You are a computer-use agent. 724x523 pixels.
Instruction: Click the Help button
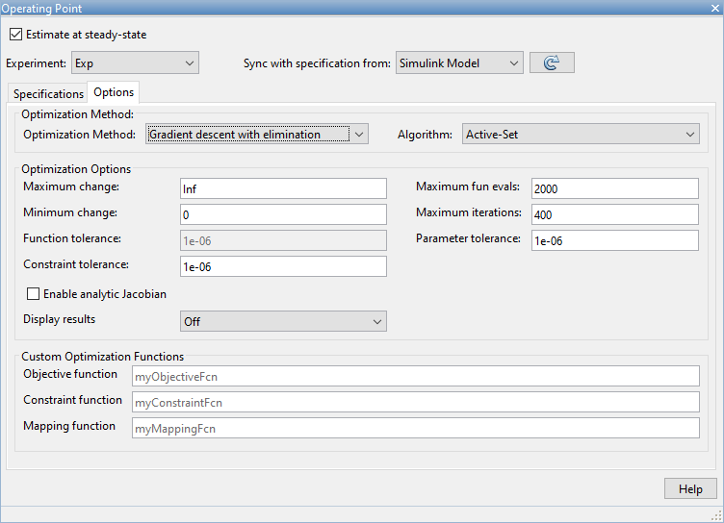690,488
